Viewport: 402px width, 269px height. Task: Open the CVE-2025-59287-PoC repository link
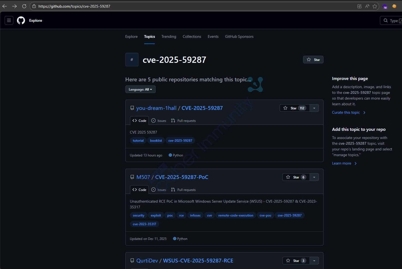(182, 177)
